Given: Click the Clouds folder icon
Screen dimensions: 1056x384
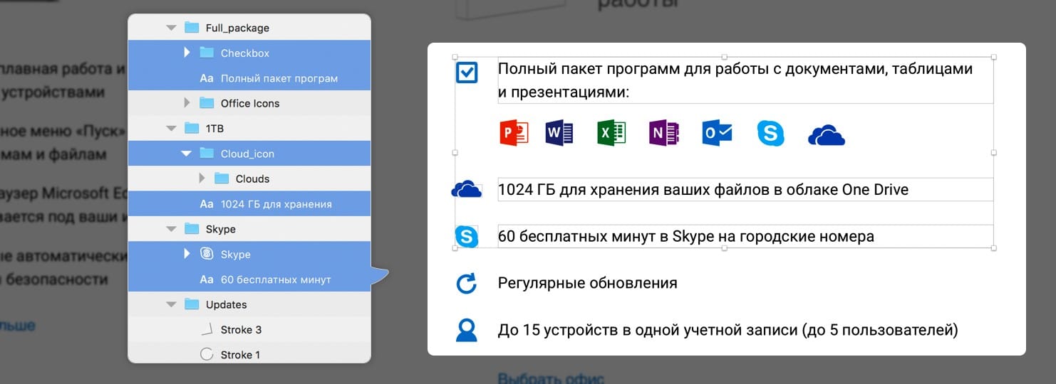Looking at the screenshot, I should click(x=222, y=178).
